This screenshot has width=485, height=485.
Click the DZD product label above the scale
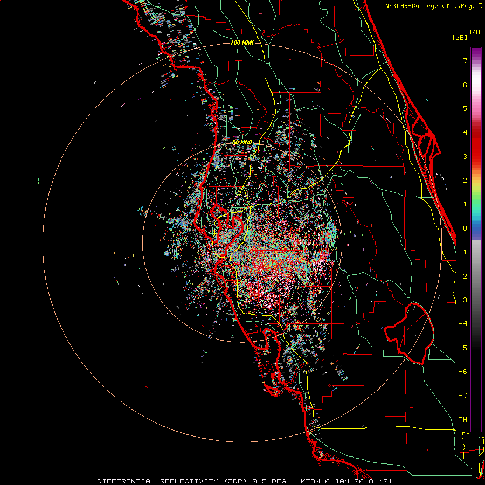click(x=474, y=32)
